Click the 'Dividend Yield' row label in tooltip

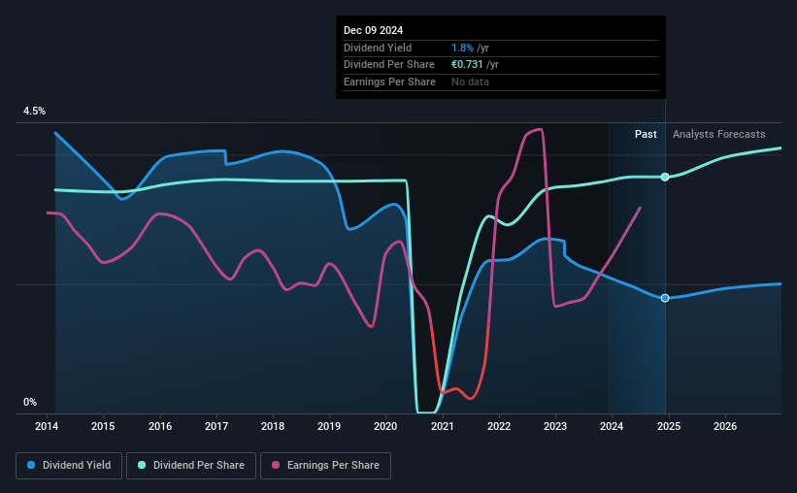pos(378,48)
